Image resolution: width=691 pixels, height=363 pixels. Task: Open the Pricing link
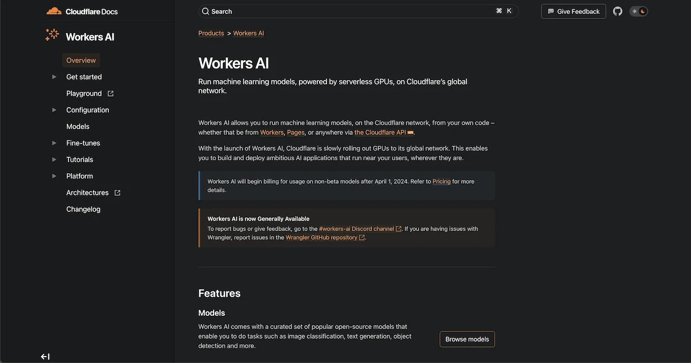pyautogui.click(x=442, y=181)
